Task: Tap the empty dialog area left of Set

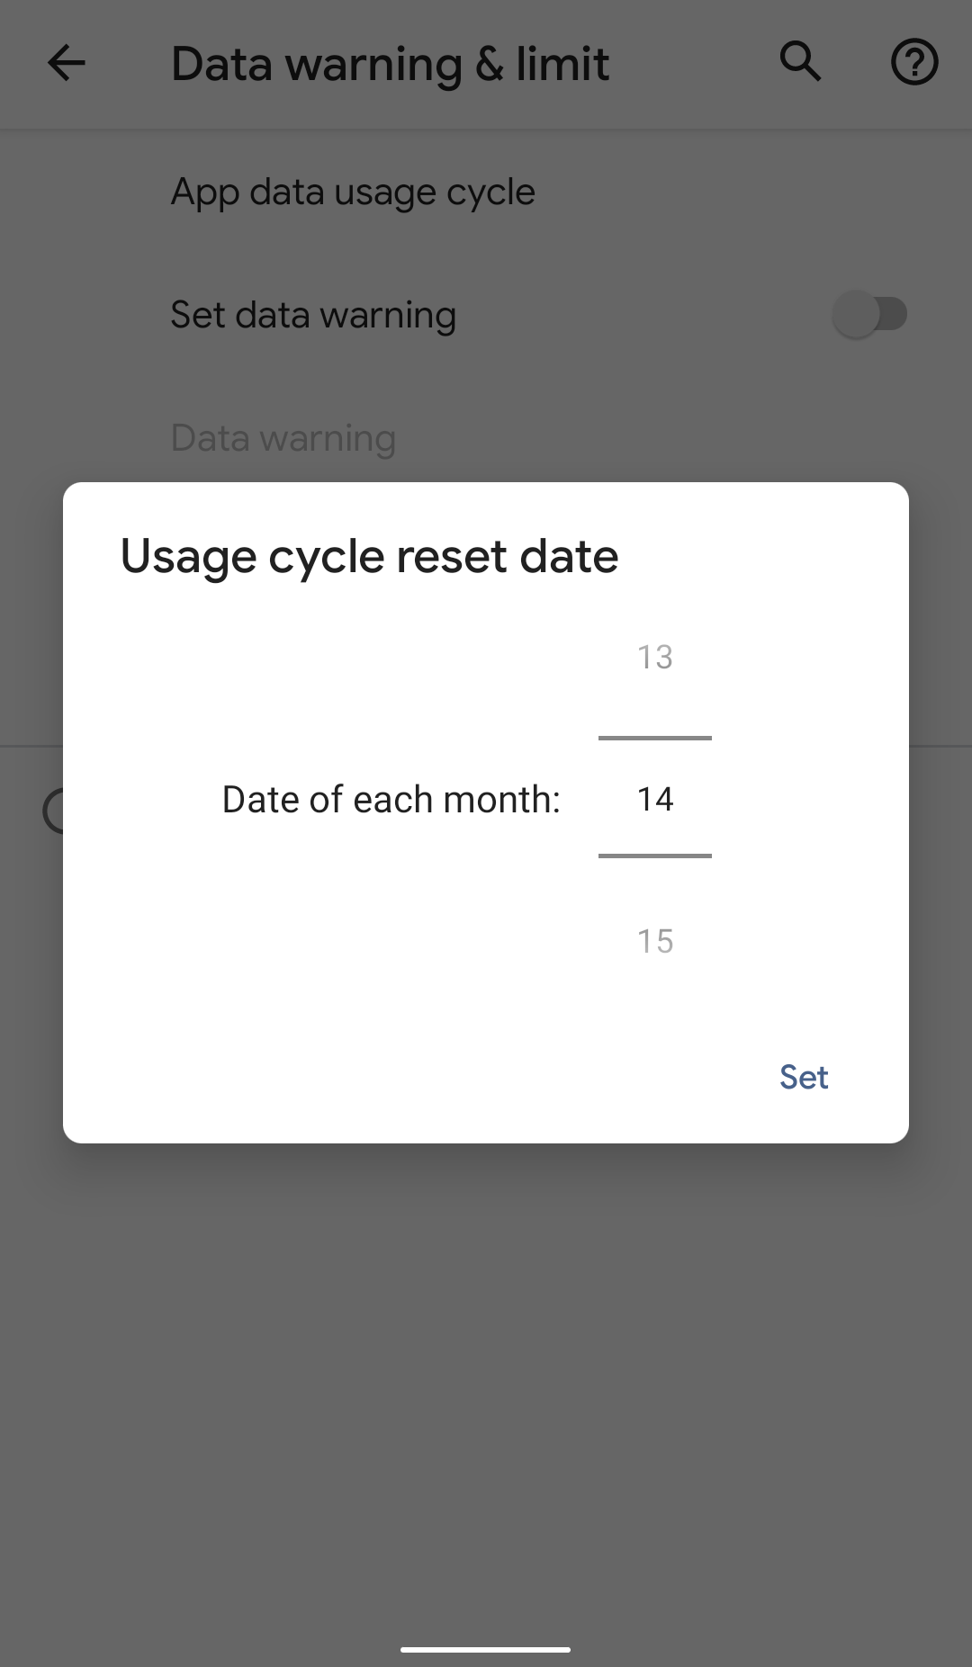Action: point(405,1077)
